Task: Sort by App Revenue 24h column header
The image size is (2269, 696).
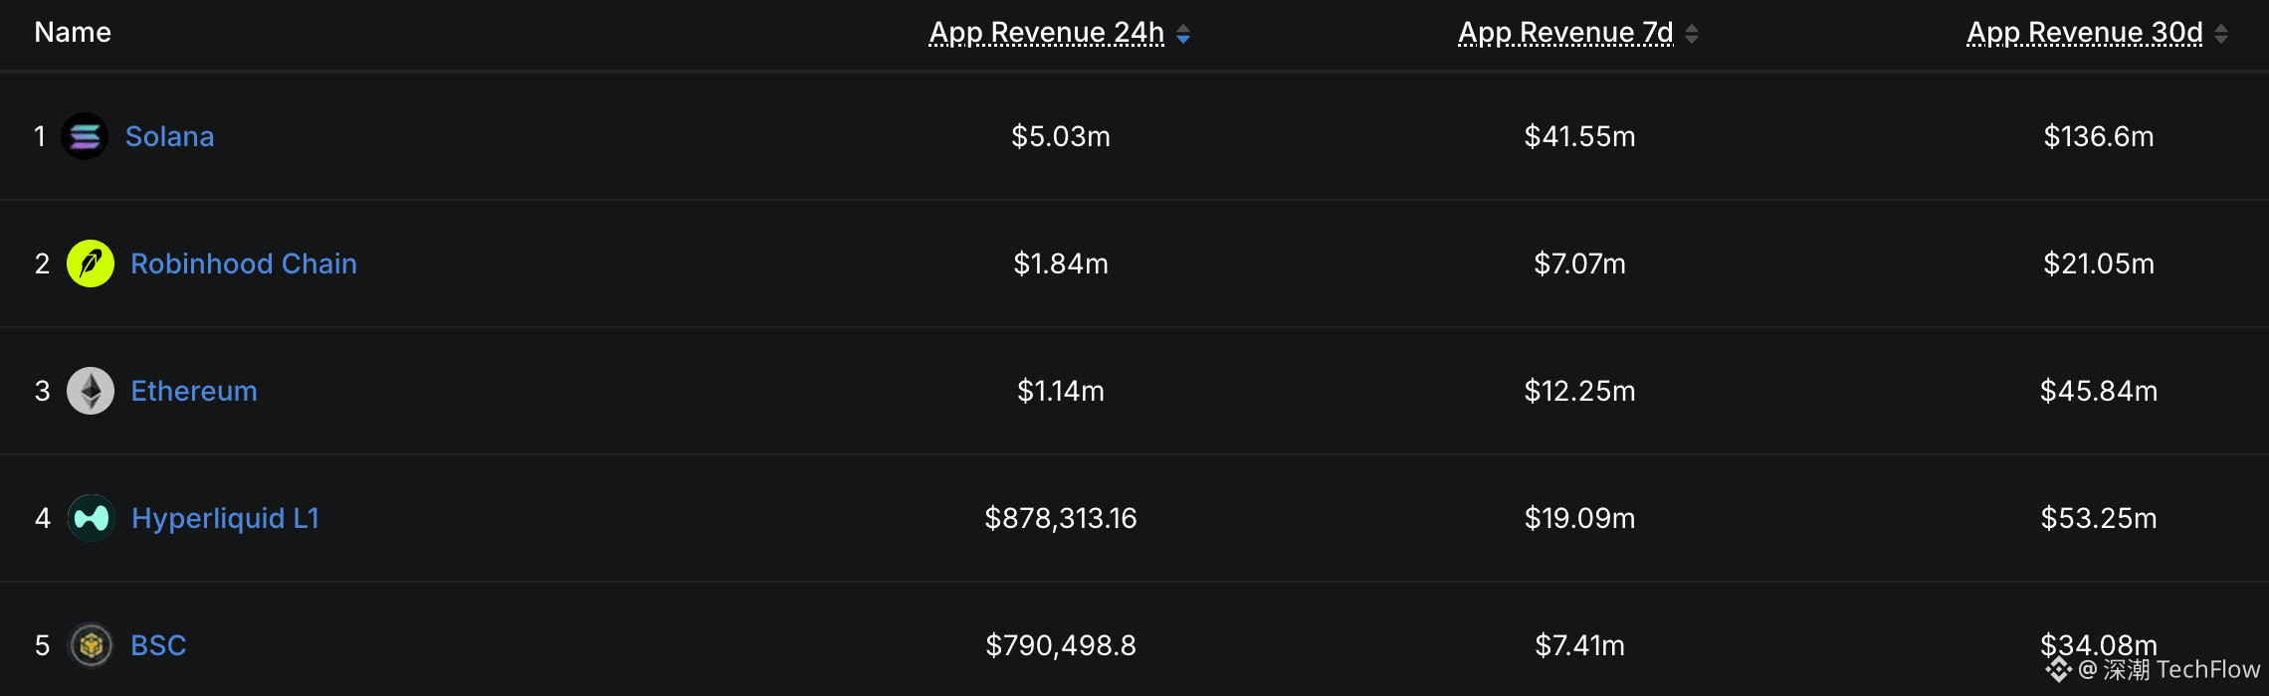Action: point(1047,33)
